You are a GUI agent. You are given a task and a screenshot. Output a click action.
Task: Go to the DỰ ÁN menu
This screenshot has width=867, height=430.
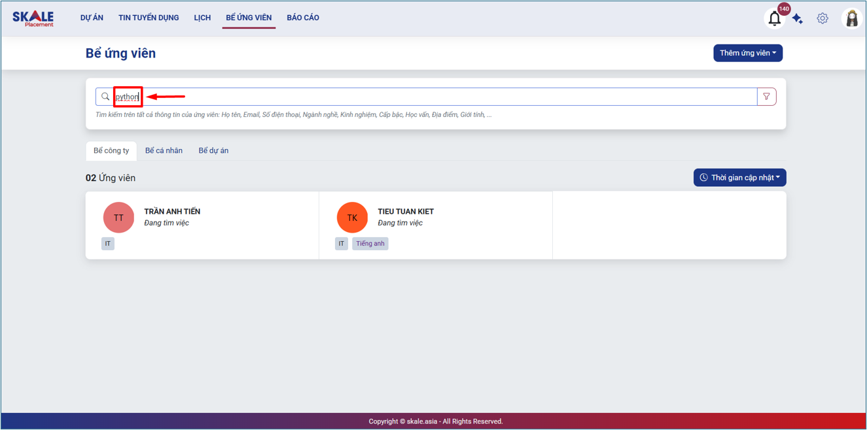(92, 18)
